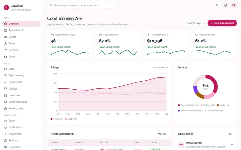Click the Settings gear icon in sidebar
The height and width of the screenshot is (150, 241).
(x=6, y=141)
